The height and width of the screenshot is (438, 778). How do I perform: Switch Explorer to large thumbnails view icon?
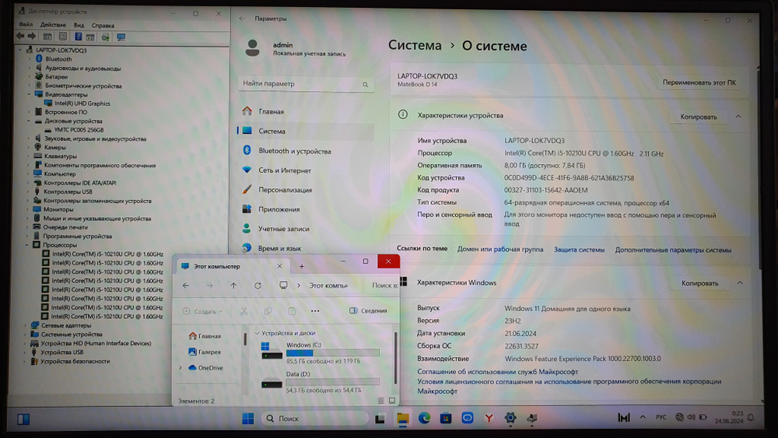392,401
